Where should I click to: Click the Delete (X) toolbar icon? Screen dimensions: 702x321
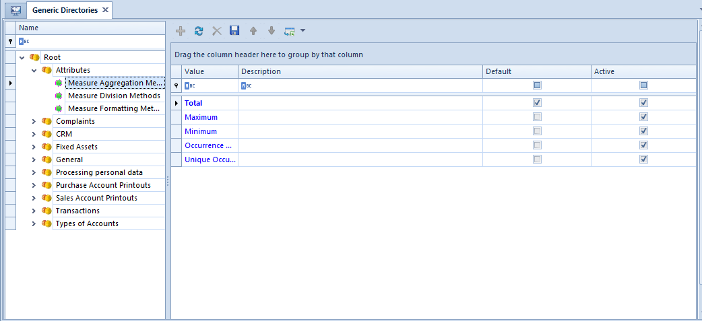pyautogui.click(x=217, y=31)
